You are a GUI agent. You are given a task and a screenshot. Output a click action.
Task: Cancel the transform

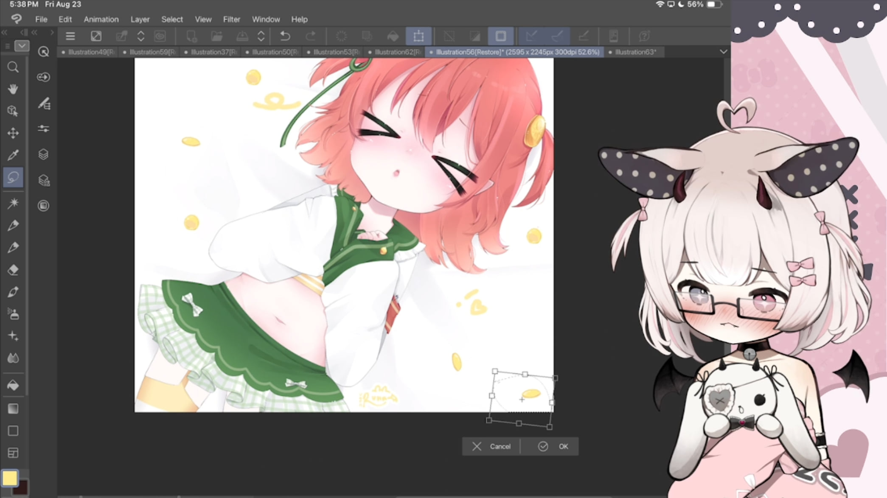coord(491,446)
